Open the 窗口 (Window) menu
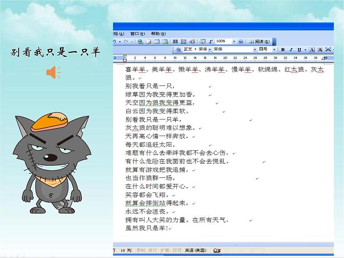 coord(137,33)
